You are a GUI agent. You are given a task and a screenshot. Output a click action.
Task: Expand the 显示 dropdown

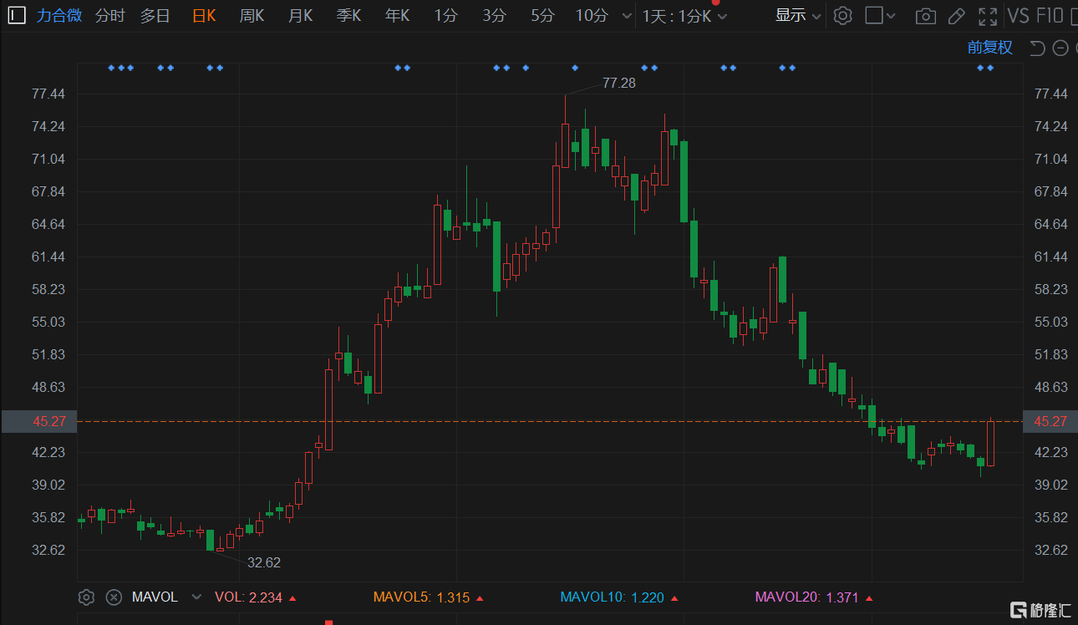pos(798,15)
